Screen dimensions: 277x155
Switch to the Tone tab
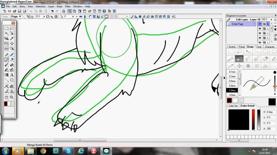259,47
